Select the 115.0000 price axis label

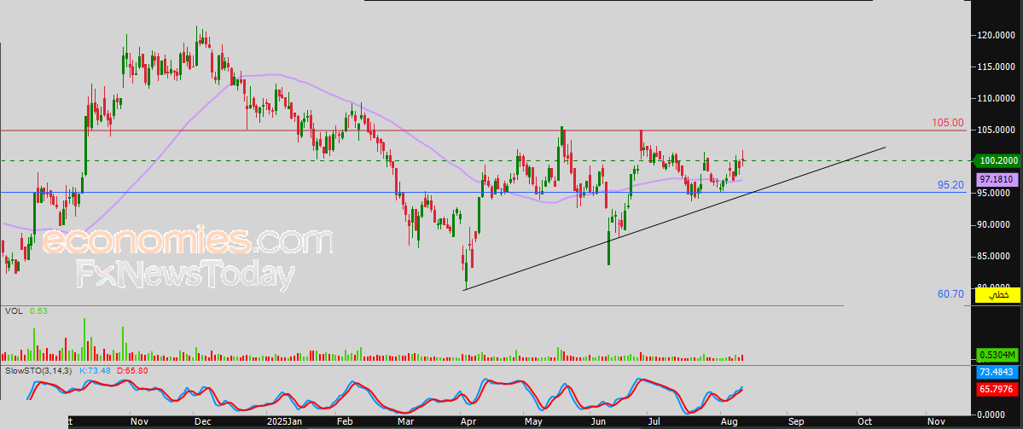coord(997,67)
